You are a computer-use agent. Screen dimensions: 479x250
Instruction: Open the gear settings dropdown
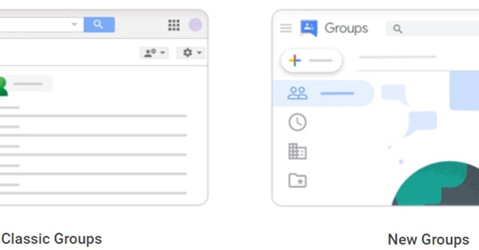click(x=191, y=53)
